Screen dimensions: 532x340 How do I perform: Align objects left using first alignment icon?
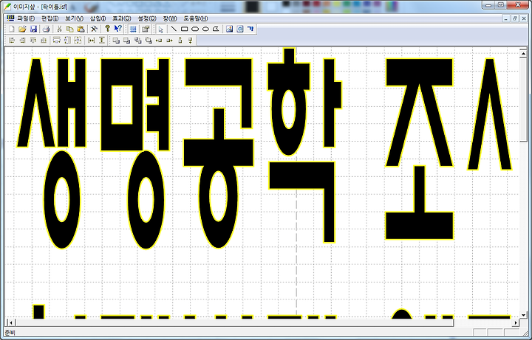click(13, 41)
